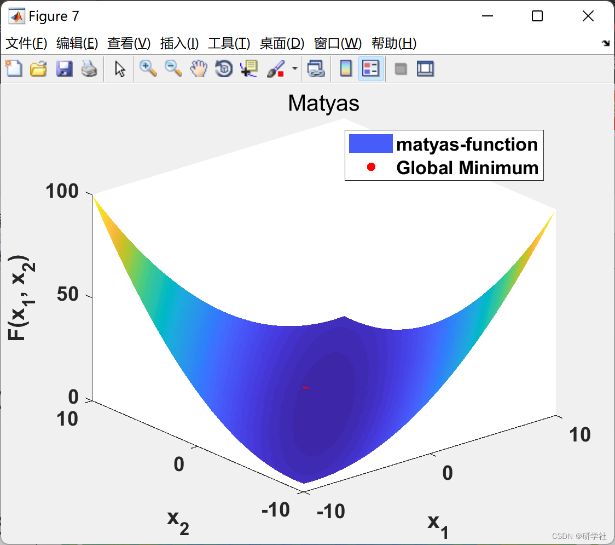Image resolution: width=615 pixels, height=545 pixels.
Task: Select the red global minimum point on surface
Action: coord(305,388)
